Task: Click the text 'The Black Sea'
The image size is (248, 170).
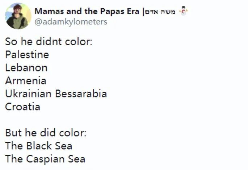Action: 38,146
